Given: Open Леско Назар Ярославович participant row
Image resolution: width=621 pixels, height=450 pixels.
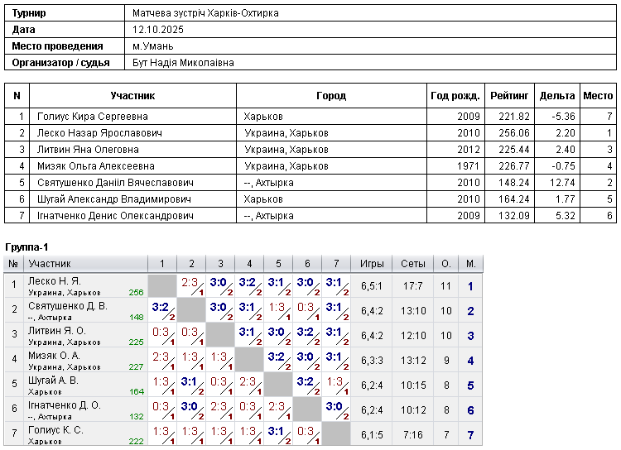Looking at the screenshot, I should (310, 133).
